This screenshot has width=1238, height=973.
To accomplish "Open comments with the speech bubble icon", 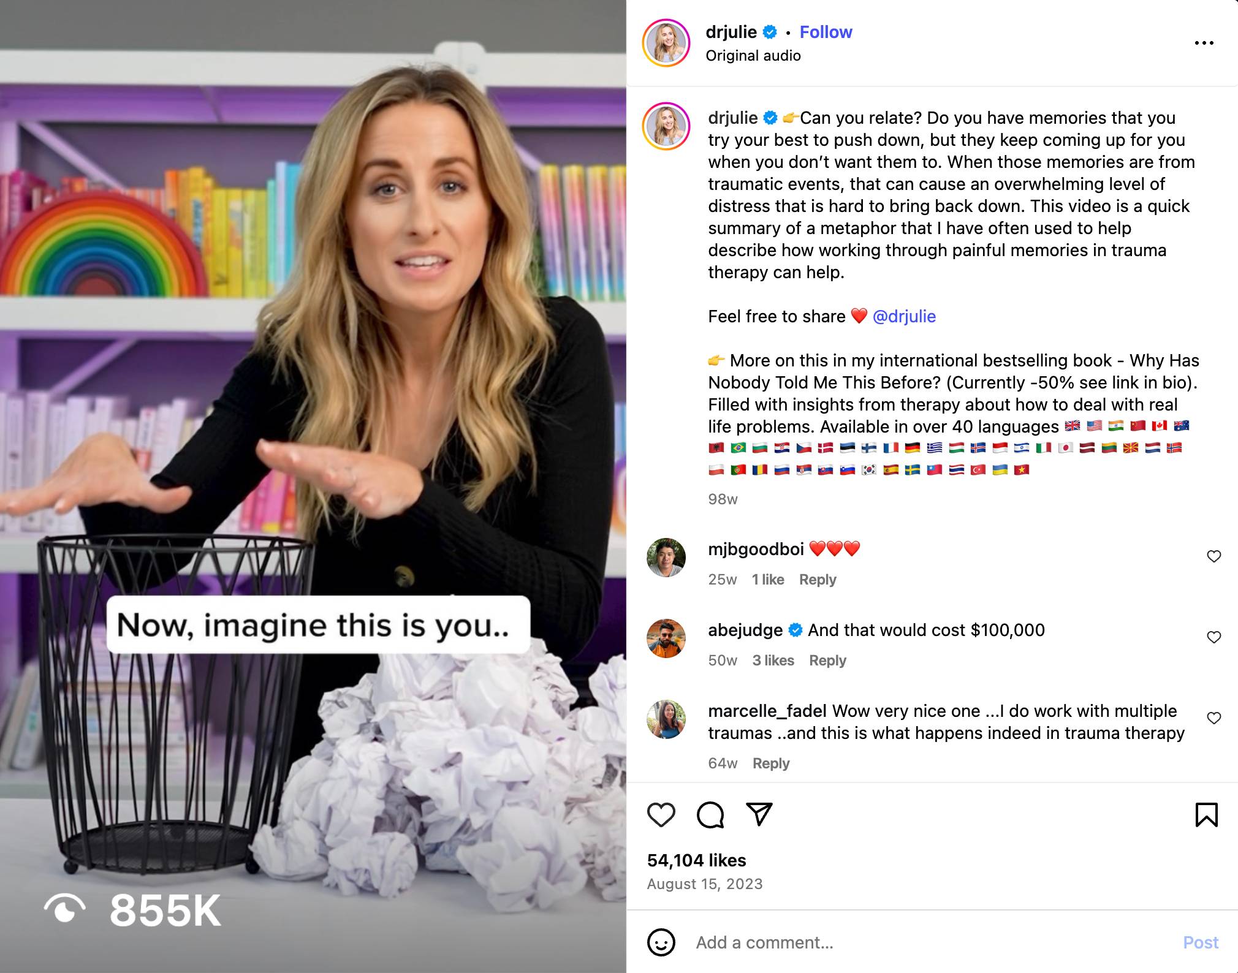I will pos(710,815).
